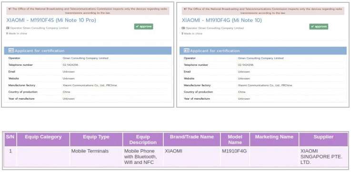Select the Model Name column header

[235, 139]
